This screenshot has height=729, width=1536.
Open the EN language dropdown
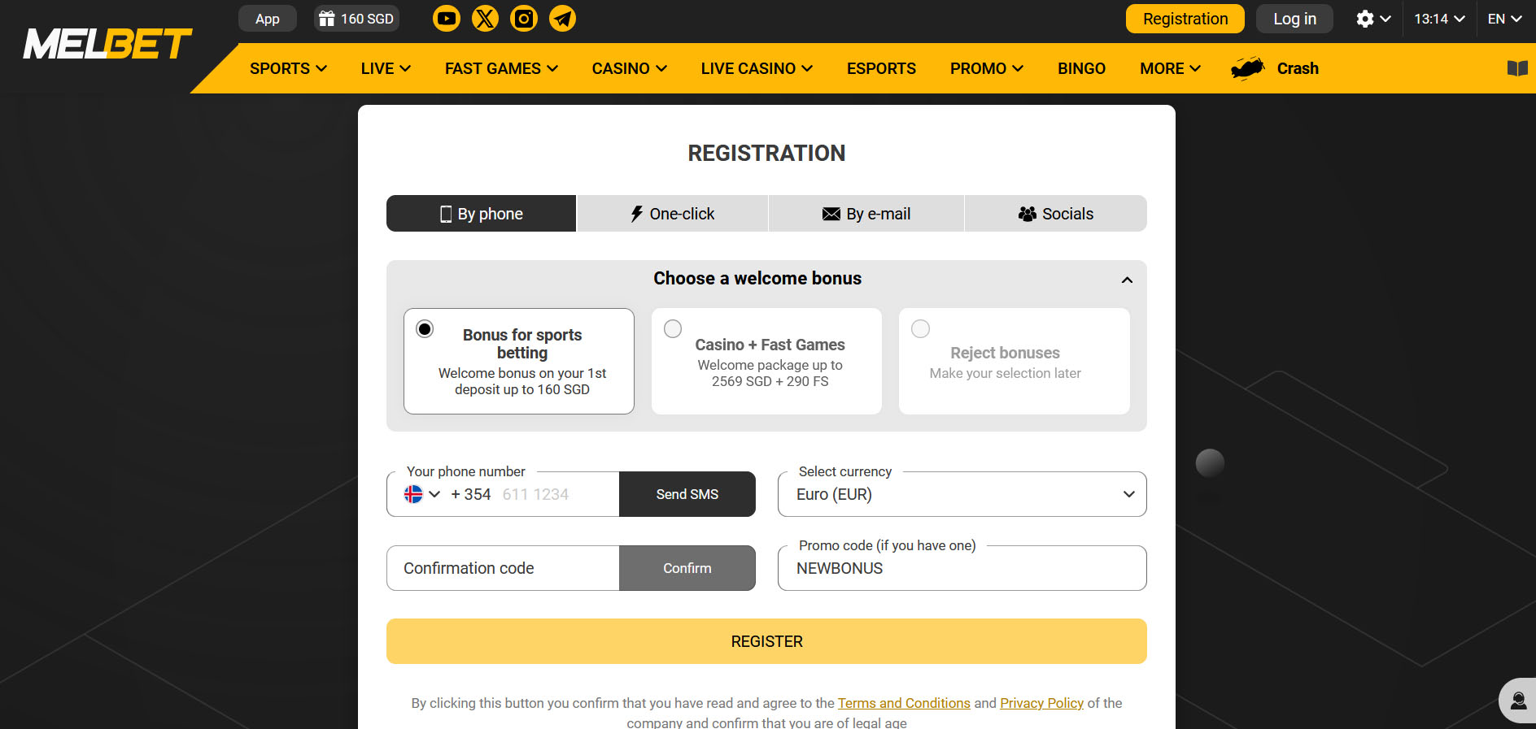(1504, 19)
